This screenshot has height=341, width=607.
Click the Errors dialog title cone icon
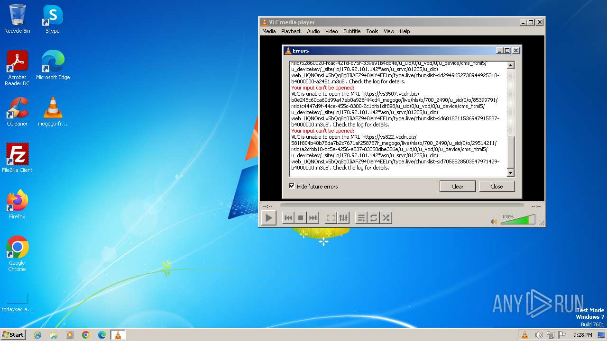point(287,51)
